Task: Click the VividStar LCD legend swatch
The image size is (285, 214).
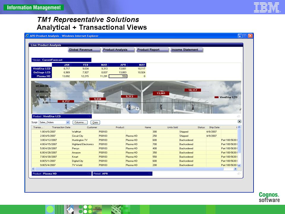Action: coord(216,97)
